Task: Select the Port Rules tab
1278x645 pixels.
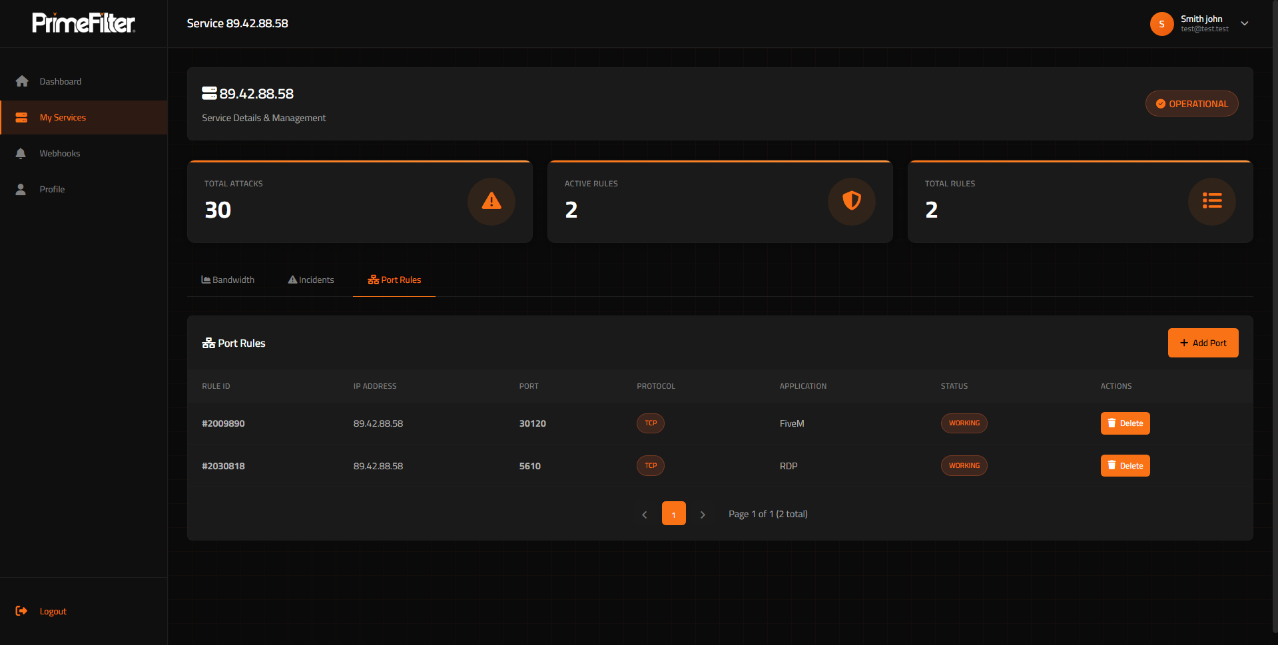Action: pyautogui.click(x=394, y=280)
